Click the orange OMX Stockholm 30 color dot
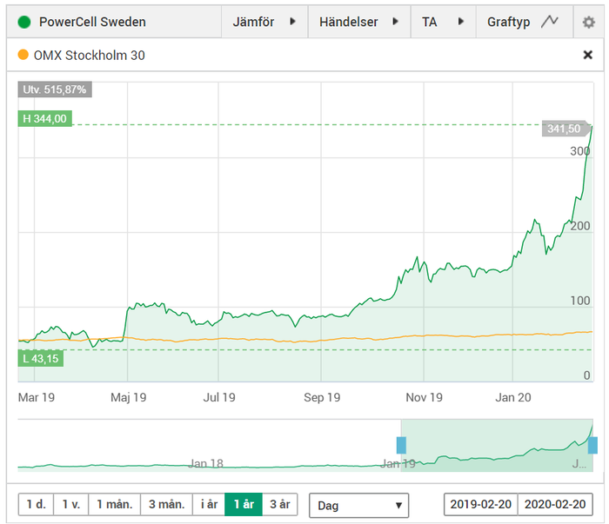This screenshot has width=609, height=524. (x=23, y=55)
